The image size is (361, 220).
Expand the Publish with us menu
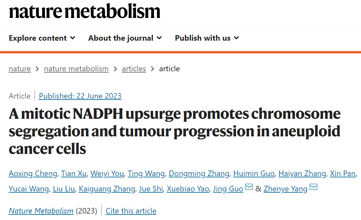207,38
